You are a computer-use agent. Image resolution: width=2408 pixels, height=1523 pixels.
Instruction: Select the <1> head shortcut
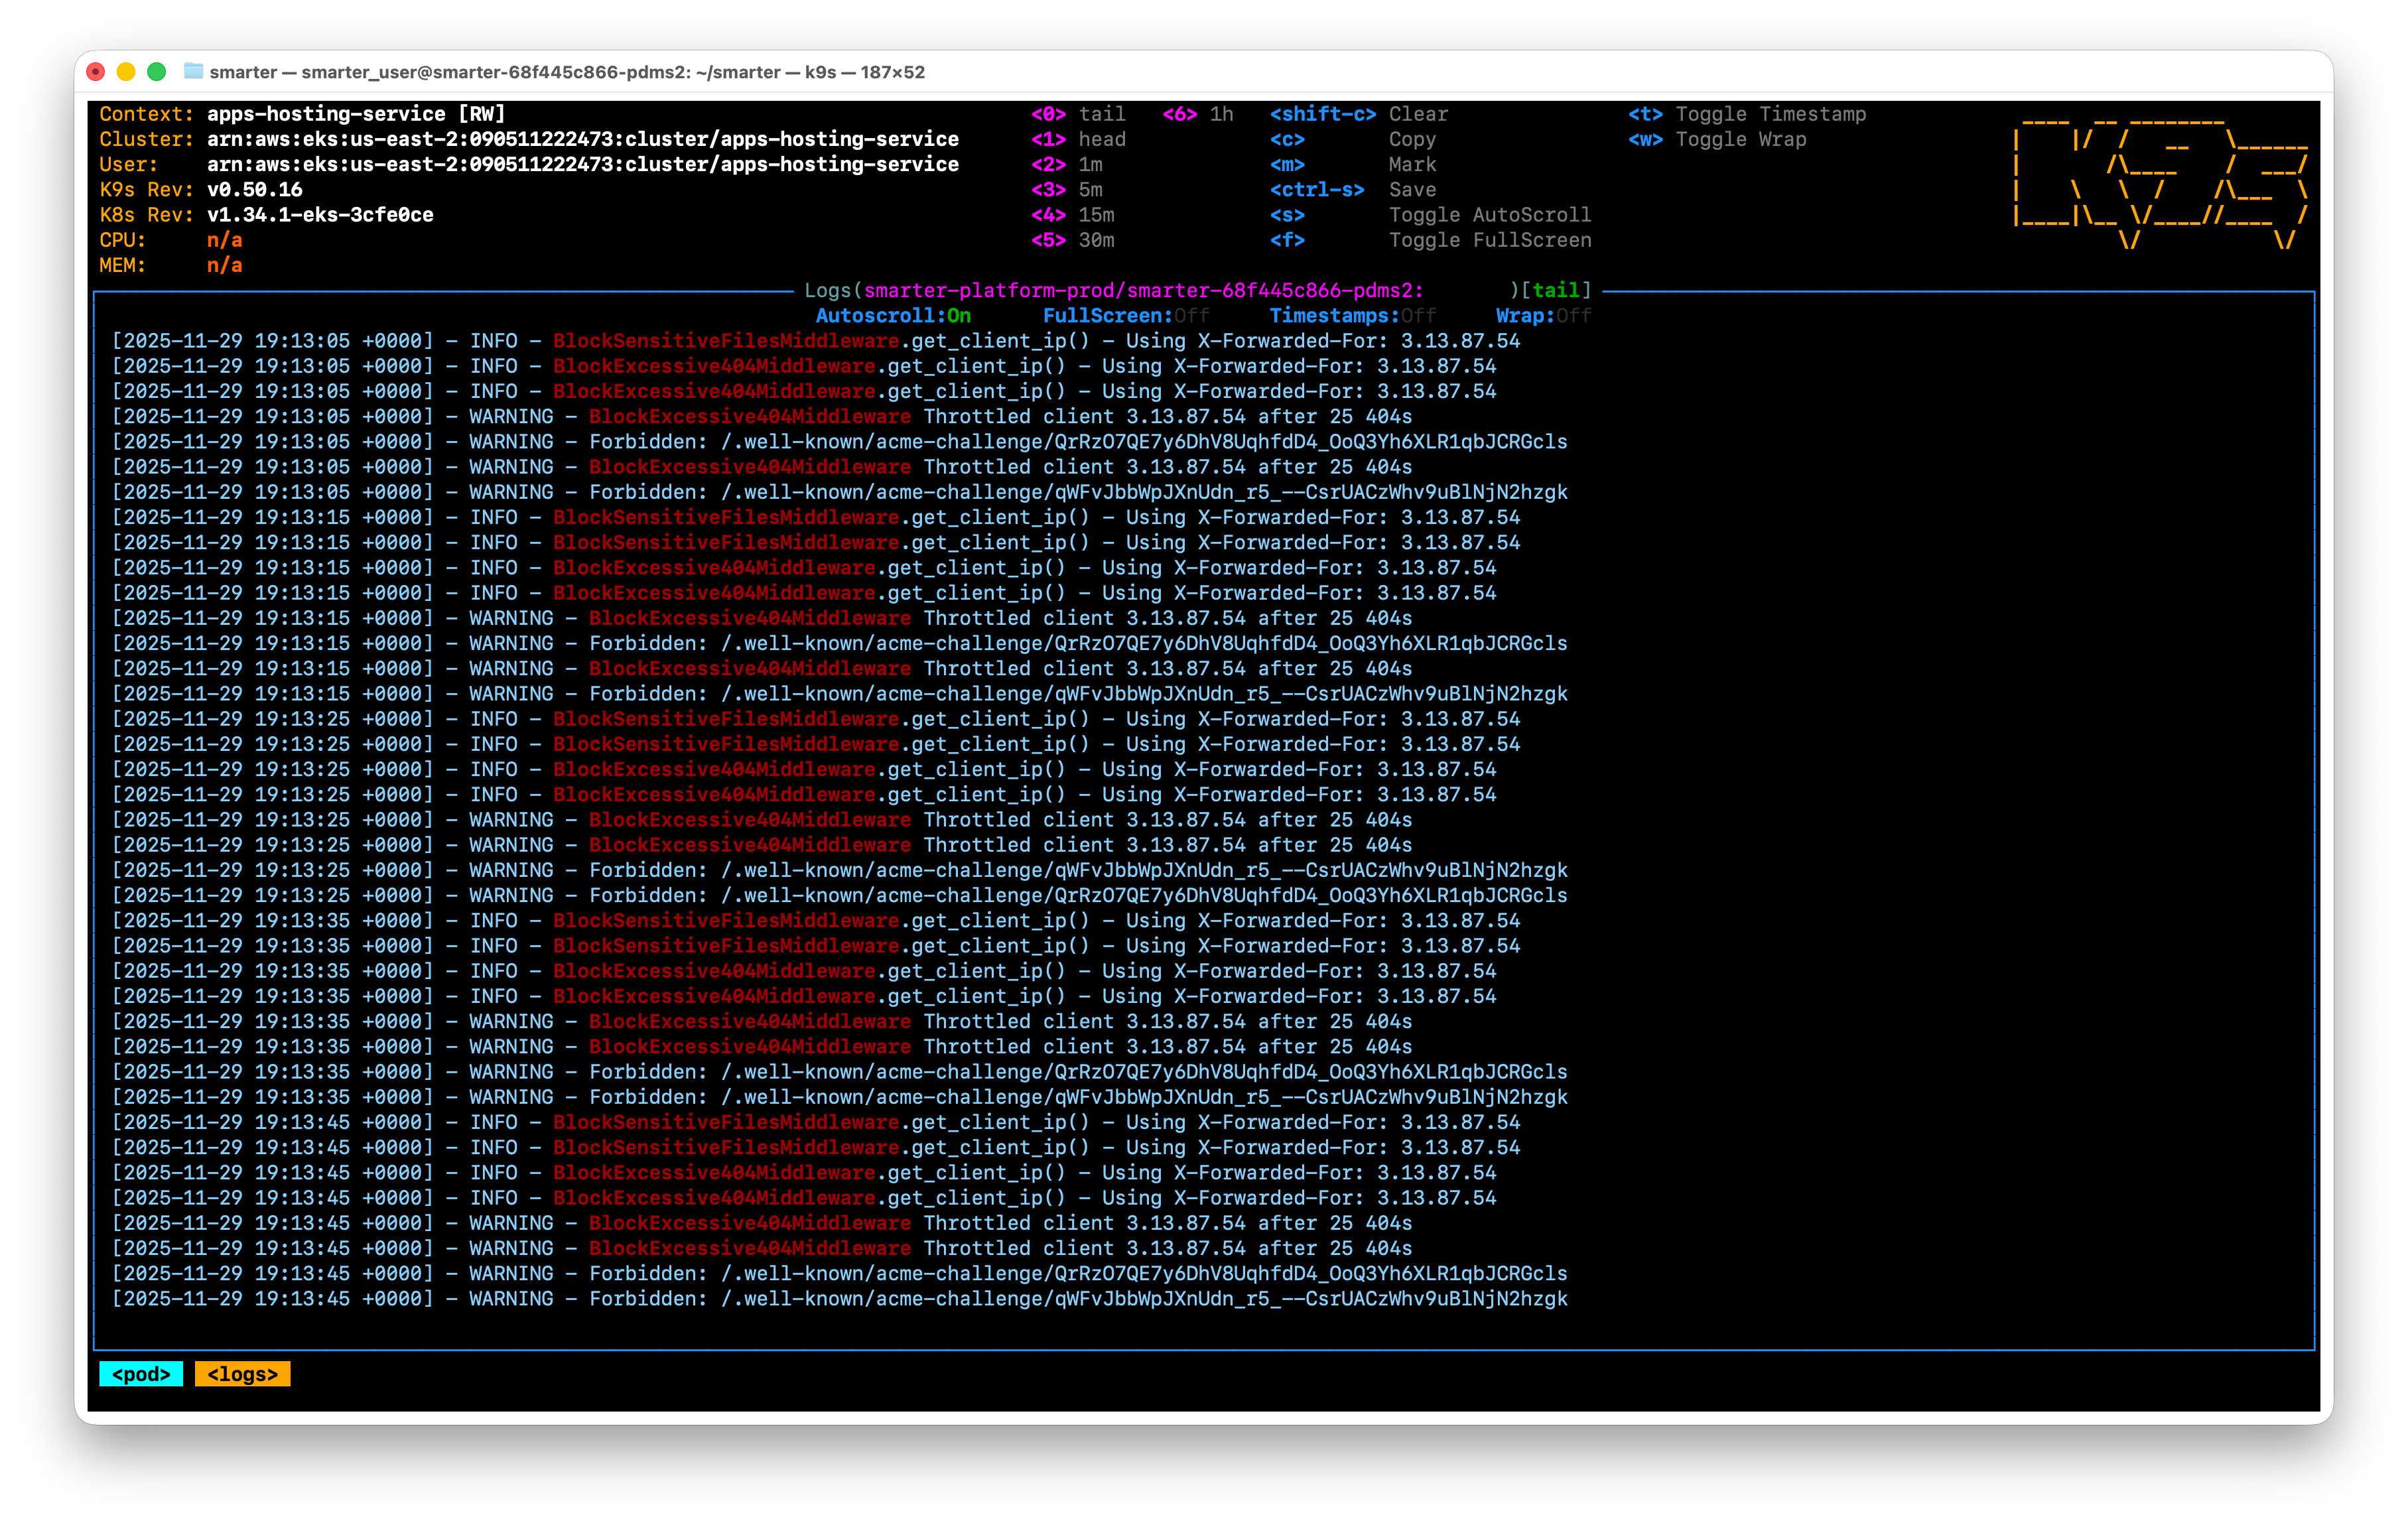pos(1078,140)
